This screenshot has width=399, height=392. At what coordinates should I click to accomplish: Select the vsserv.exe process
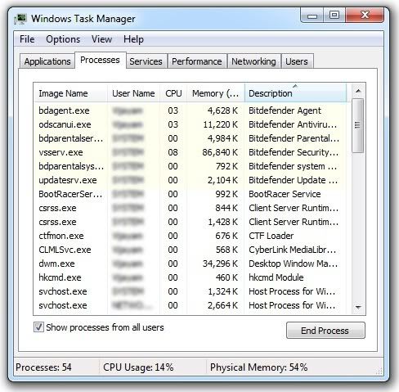190,152
